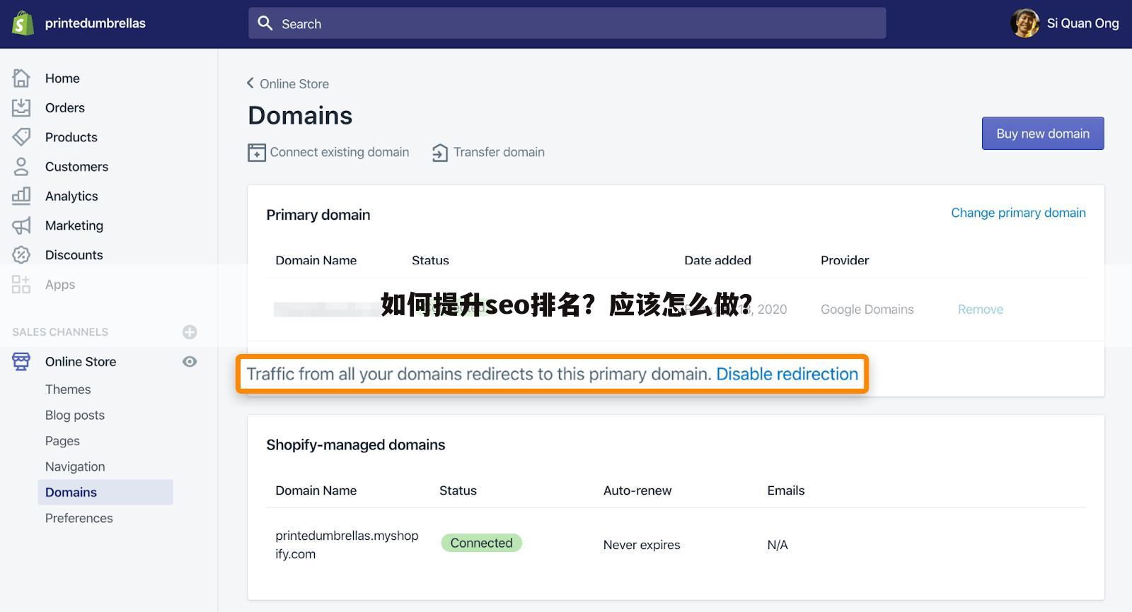Click Transfer domain link
Image resolution: width=1132 pixels, height=612 pixels.
point(499,152)
